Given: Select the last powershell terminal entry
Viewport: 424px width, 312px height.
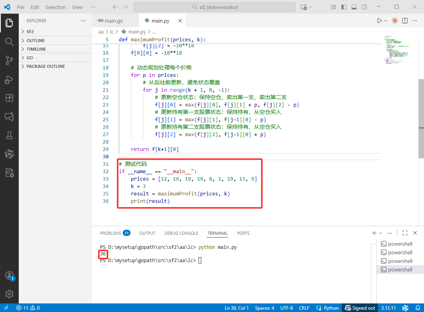Looking at the screenshot, I should tap(400, 269).
